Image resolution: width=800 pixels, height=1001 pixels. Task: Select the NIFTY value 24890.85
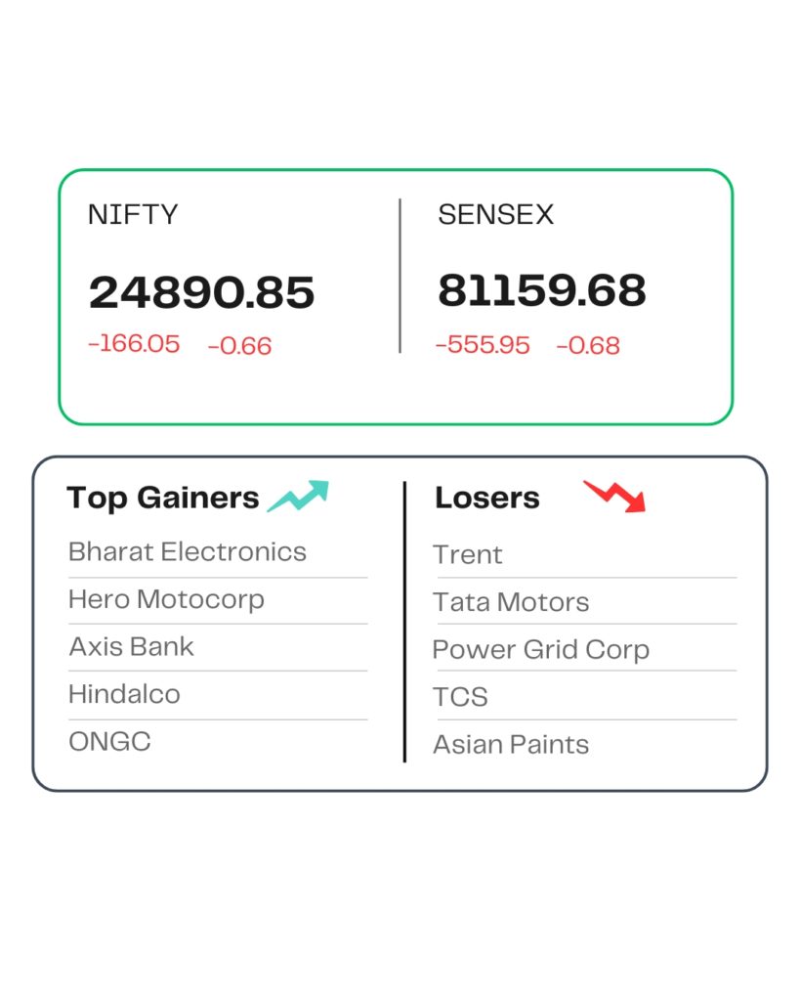[201, 292]
